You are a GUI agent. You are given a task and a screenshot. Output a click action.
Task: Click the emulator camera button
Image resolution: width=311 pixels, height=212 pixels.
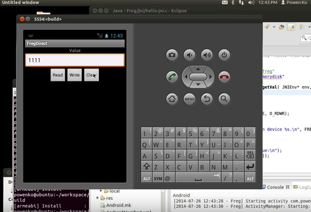click(x=172, y=55)
